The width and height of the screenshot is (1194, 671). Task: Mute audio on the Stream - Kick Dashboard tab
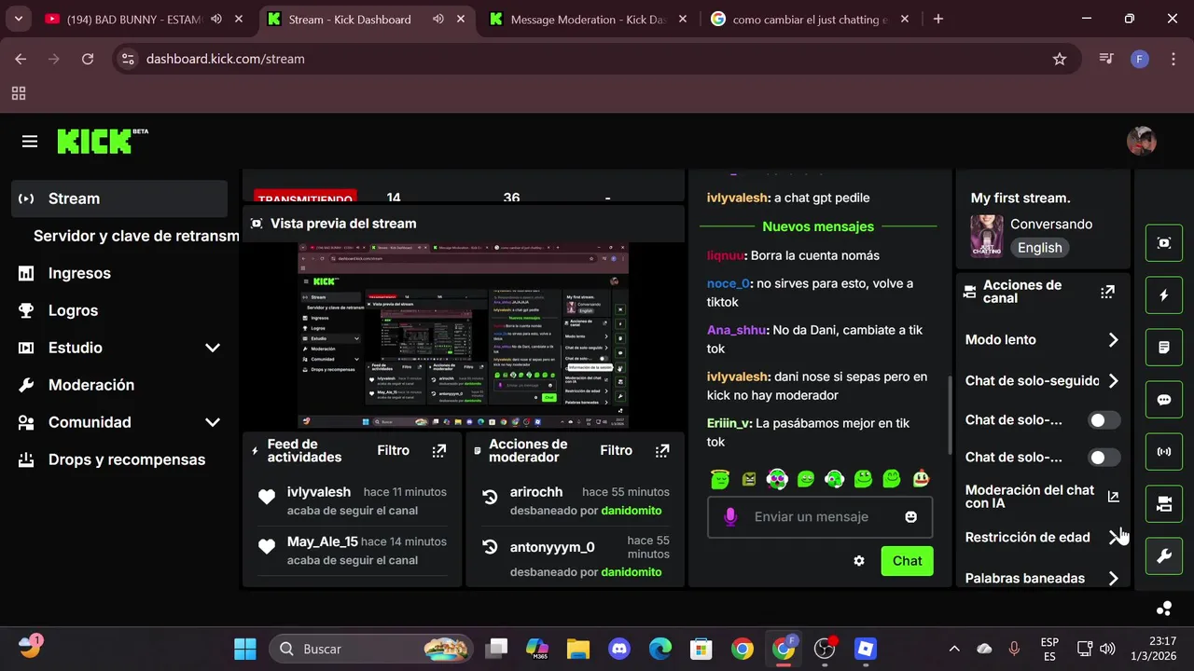coord(438,20)
